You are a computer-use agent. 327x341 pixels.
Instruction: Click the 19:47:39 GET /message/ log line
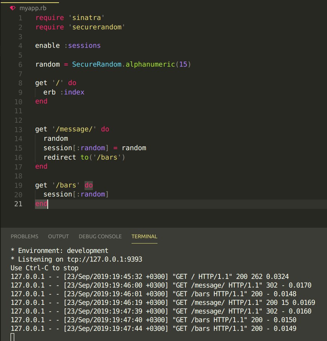pyautogui.click(x=161, y=311)
